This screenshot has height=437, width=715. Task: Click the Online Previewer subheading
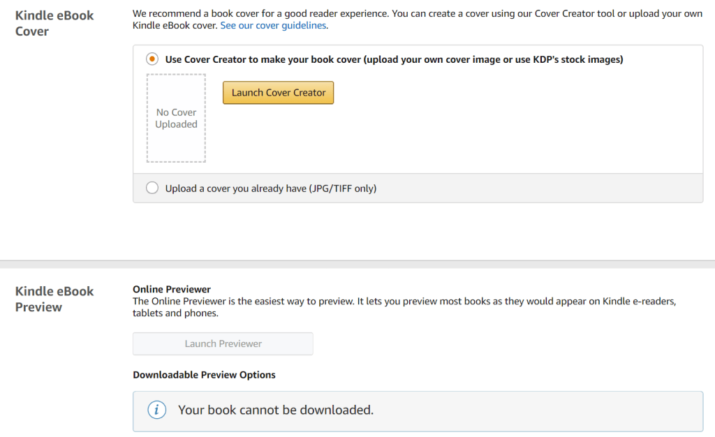[x=172, y=289]
